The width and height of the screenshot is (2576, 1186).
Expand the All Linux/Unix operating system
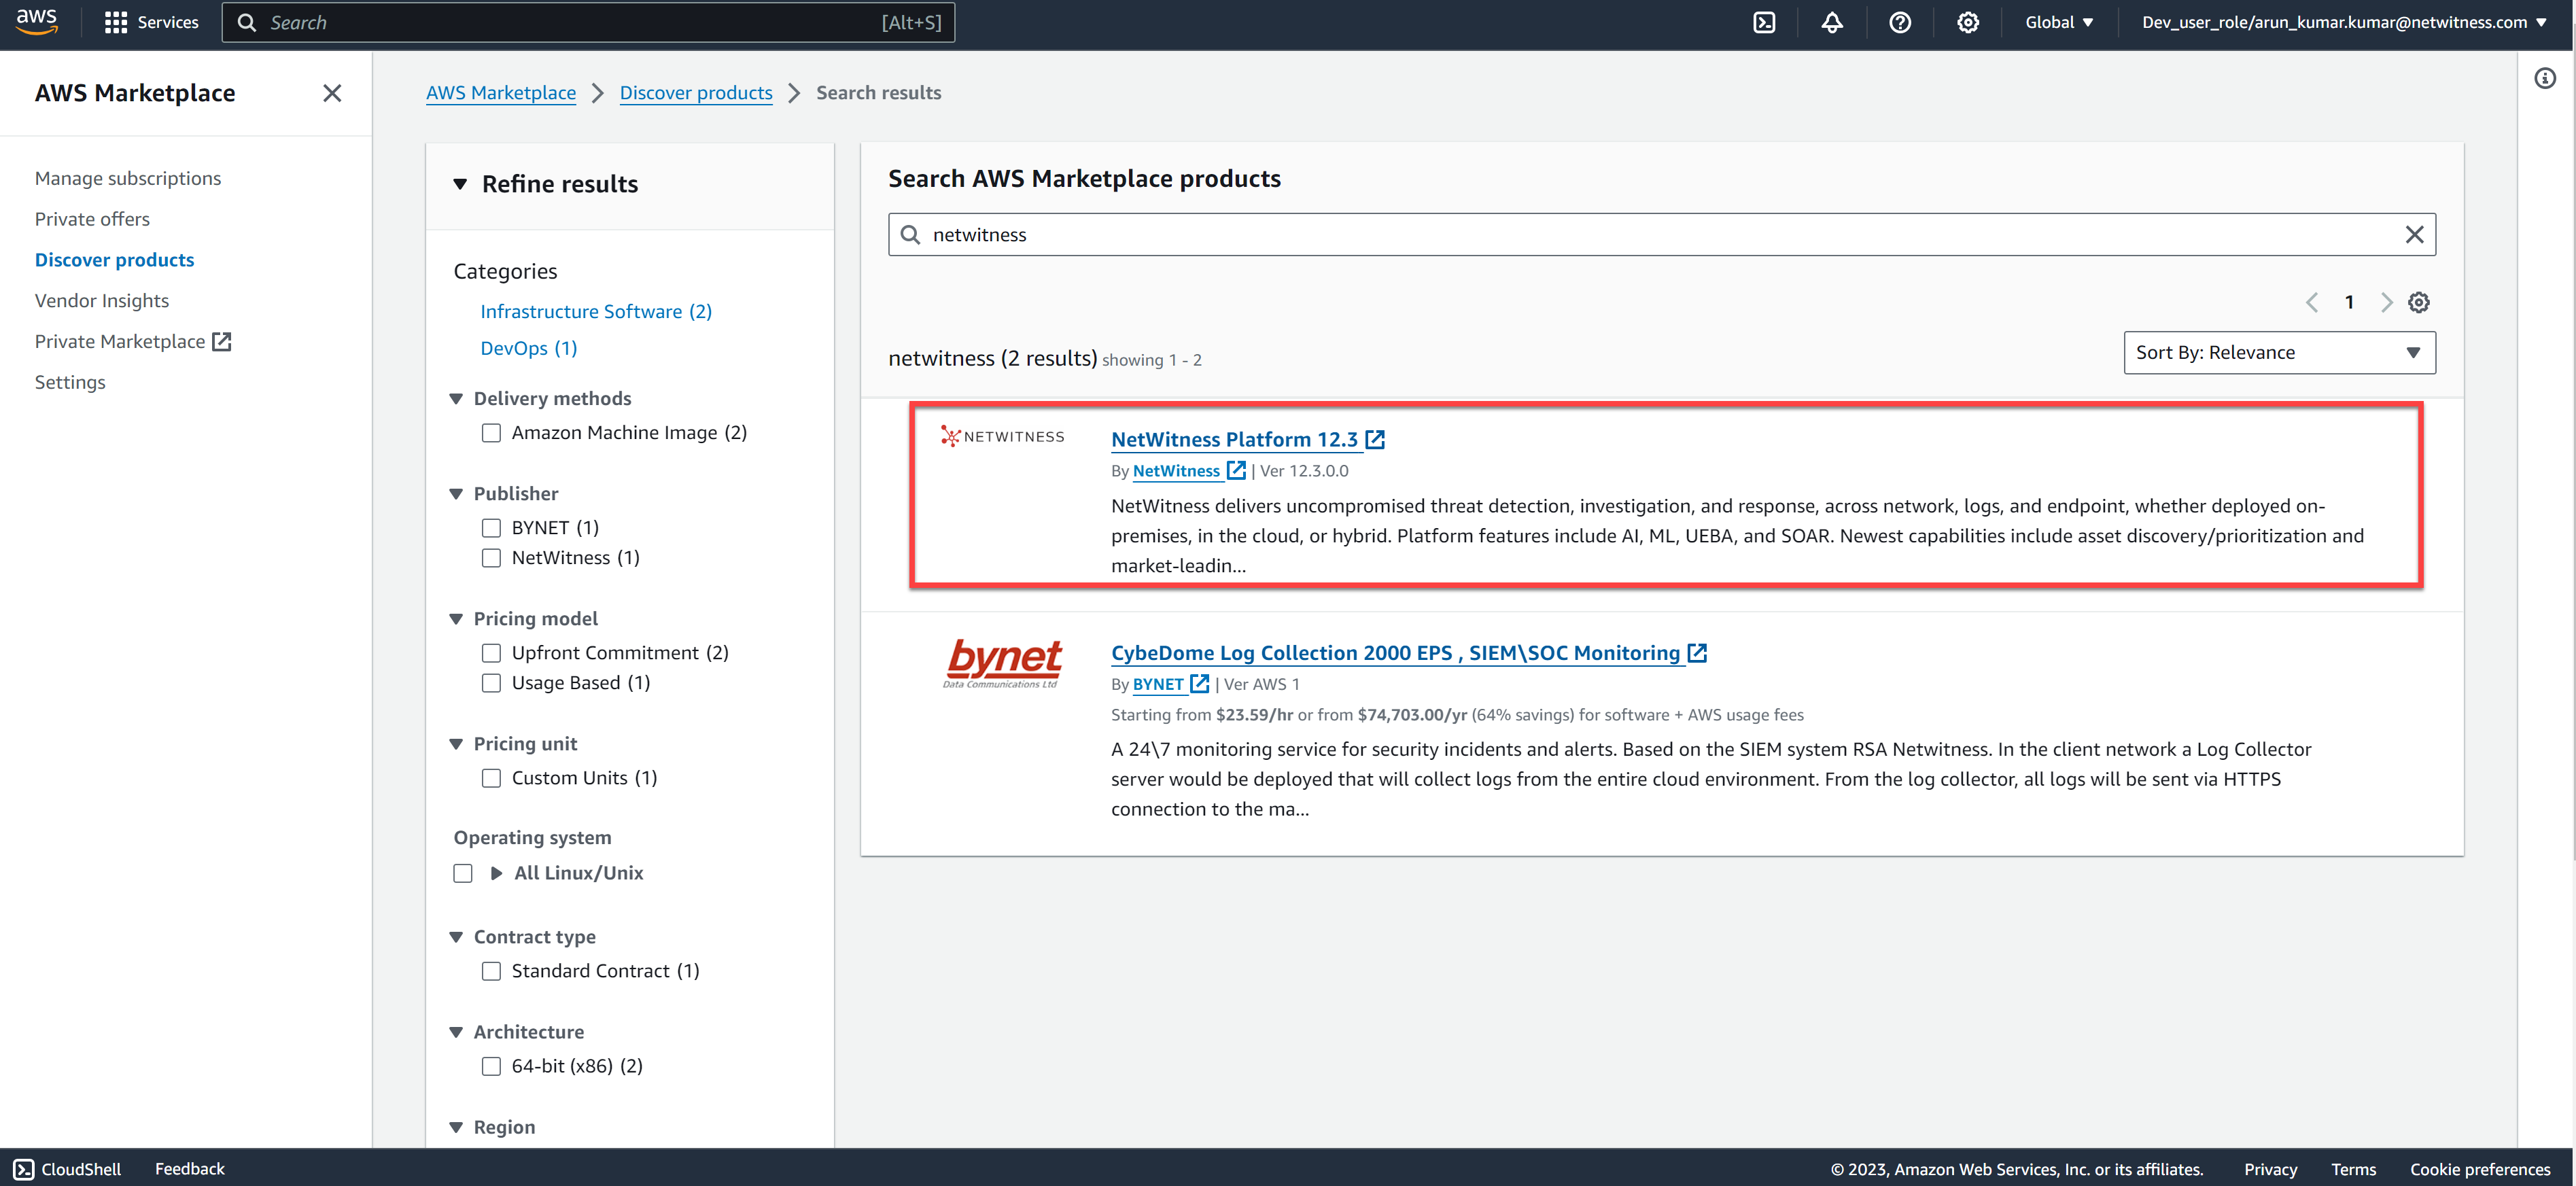pos(496,873)
